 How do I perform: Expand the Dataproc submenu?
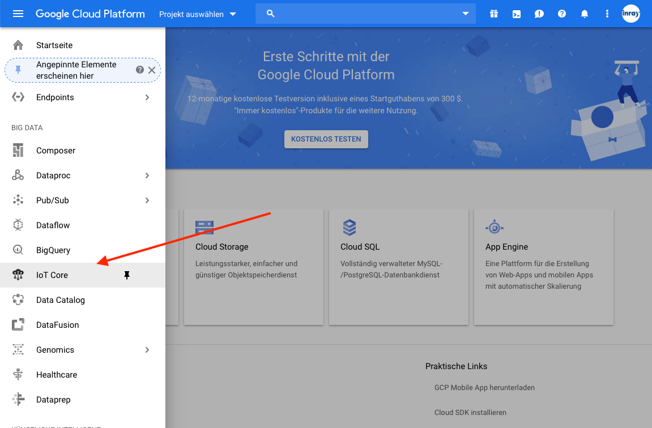click(x=147, y=175)
